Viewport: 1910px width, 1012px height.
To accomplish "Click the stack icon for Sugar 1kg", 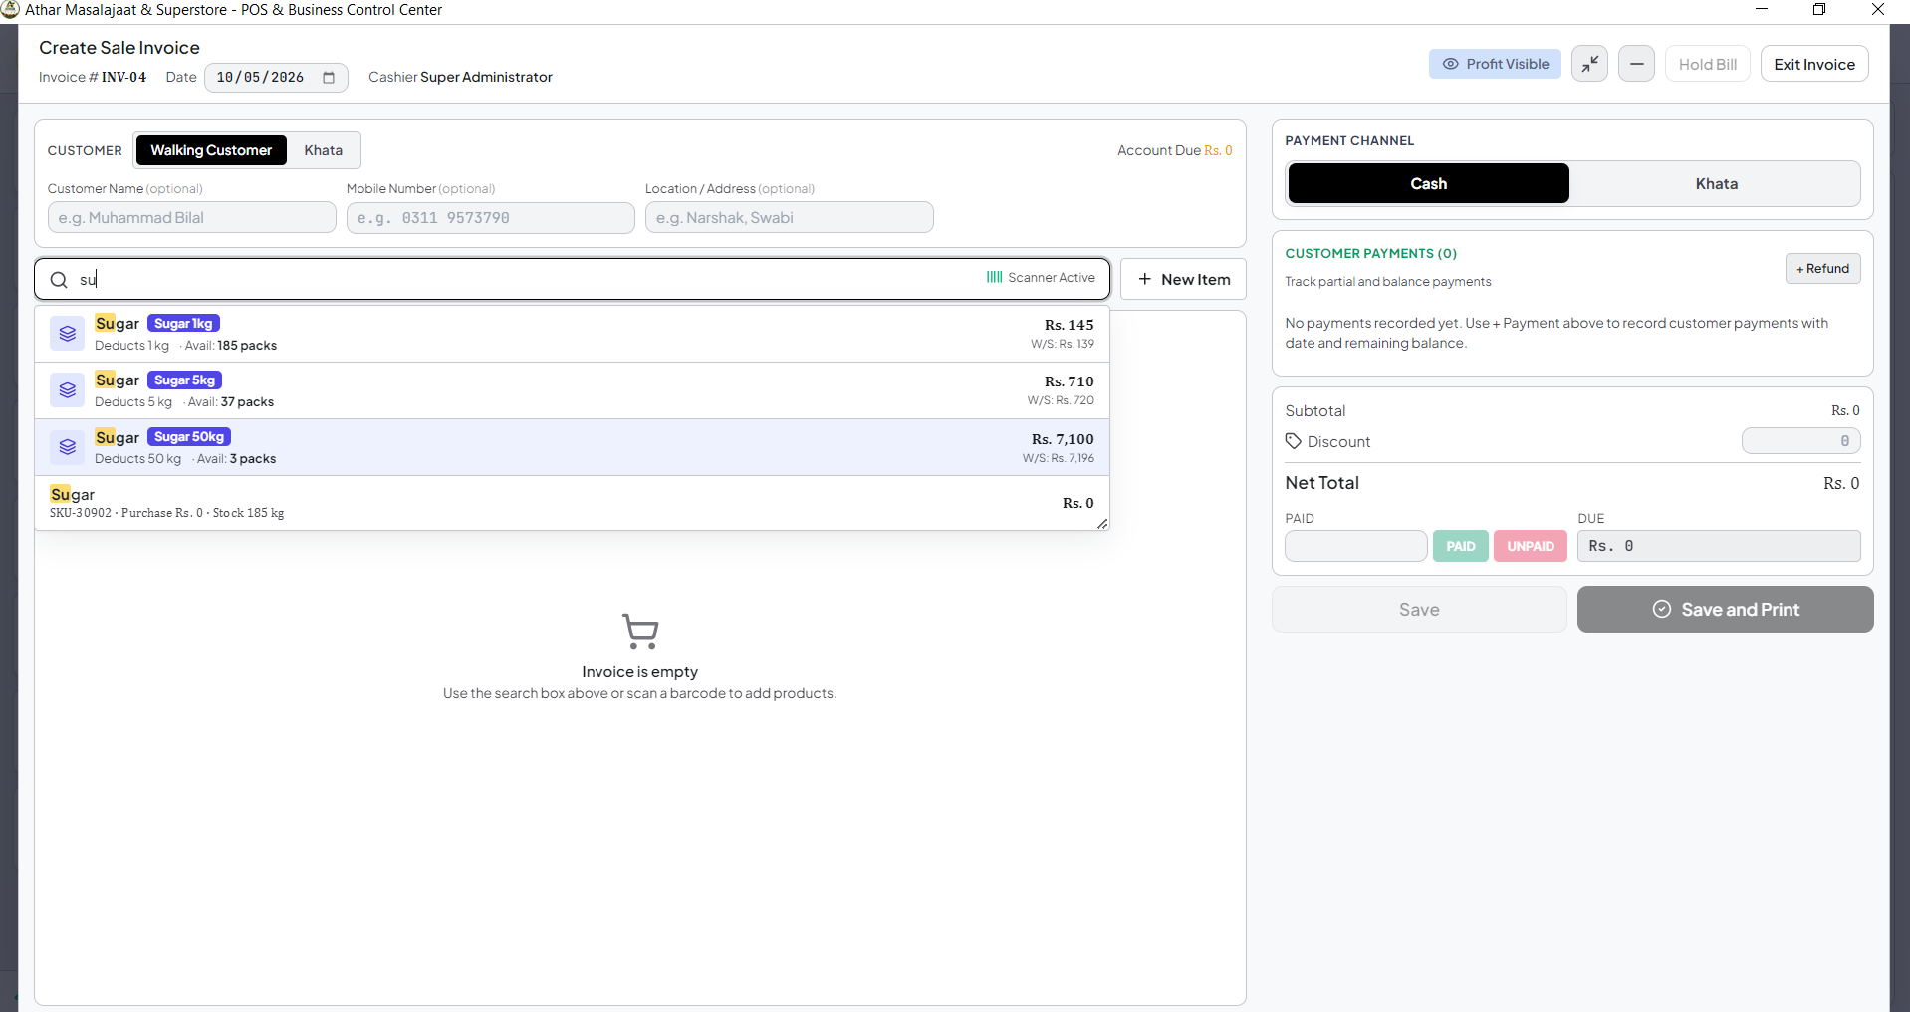I will 67,334.
